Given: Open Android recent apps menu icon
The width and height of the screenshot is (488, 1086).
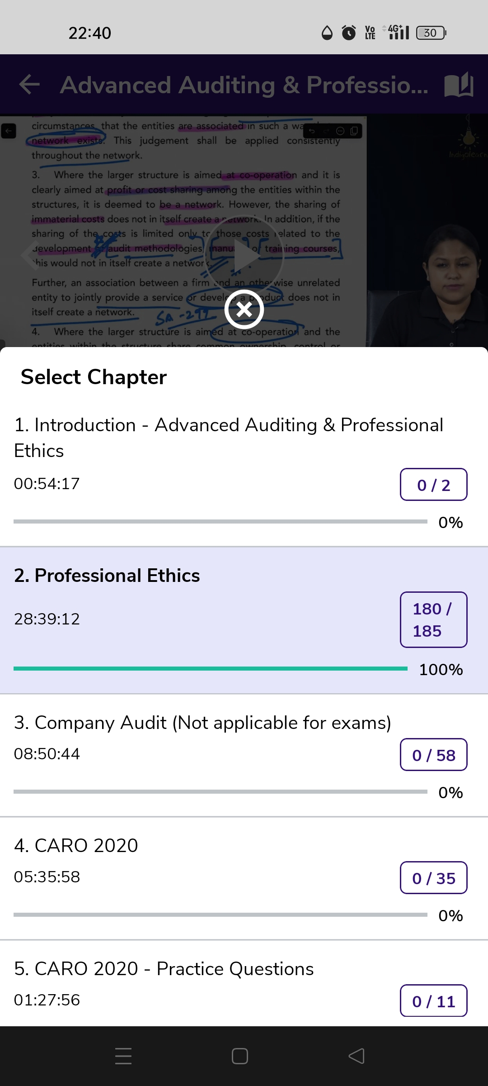Looking at the screenshot, I should pyautogui.click(x=123, y=1056).
